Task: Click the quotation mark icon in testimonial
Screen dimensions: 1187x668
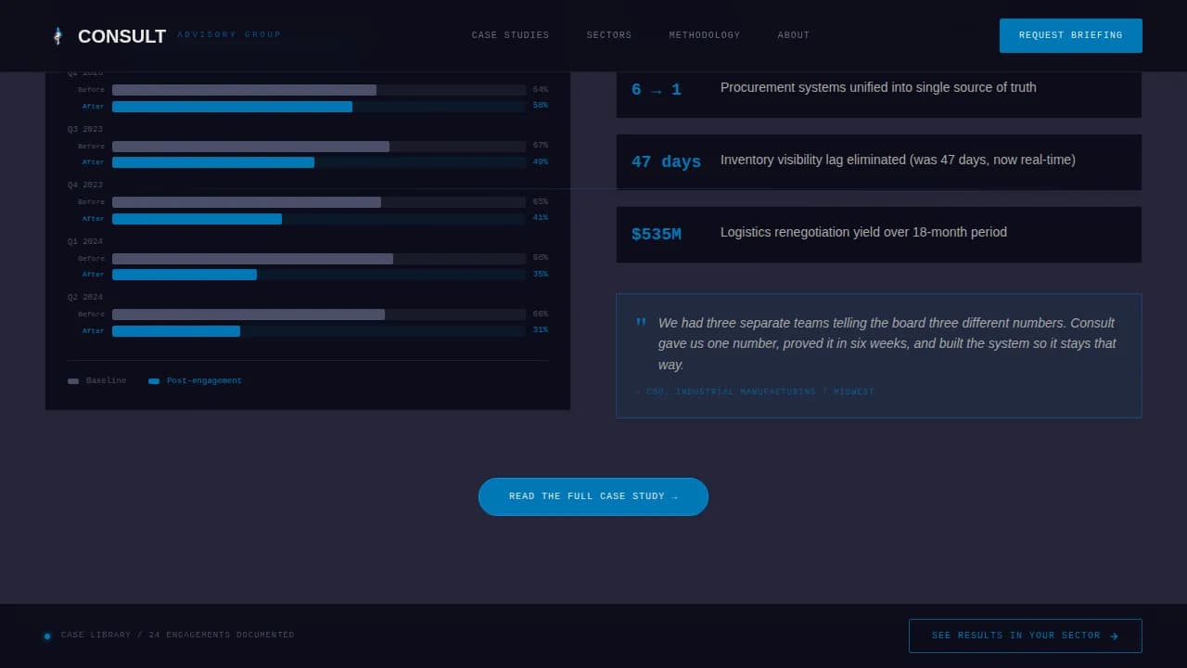Action: (641, 323)
